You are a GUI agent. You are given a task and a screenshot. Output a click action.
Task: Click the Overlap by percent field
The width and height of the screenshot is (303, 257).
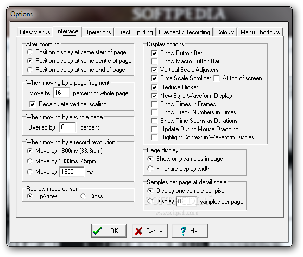(x=68, y=127)
